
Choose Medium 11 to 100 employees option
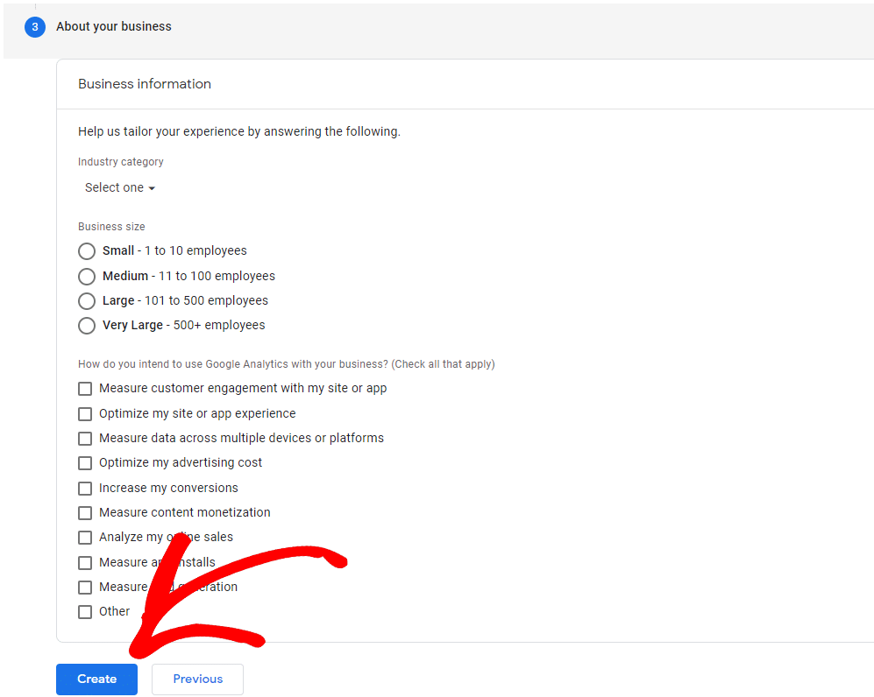click(x=87, y=277)
